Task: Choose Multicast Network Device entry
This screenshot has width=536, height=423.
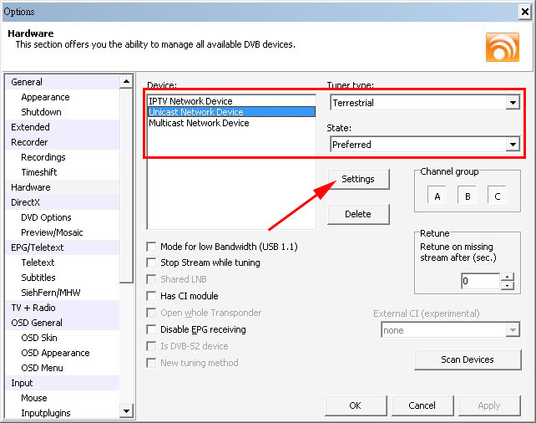Action: (199, 123)
